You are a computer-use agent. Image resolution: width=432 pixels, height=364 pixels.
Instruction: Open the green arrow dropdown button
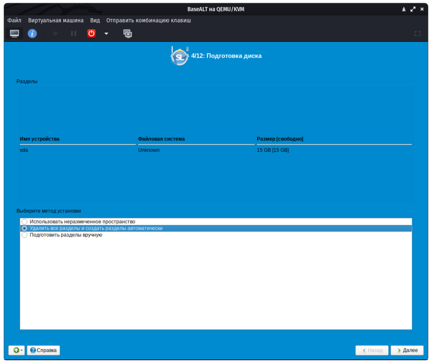click(x=16, y=350)
